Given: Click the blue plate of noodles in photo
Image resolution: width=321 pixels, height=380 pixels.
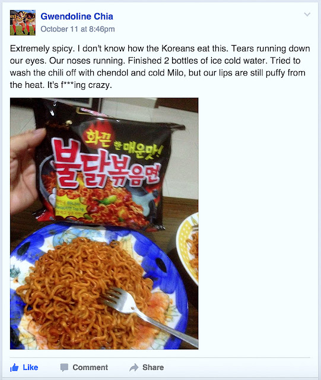Looking at the screenshot, I should point(98,287).
